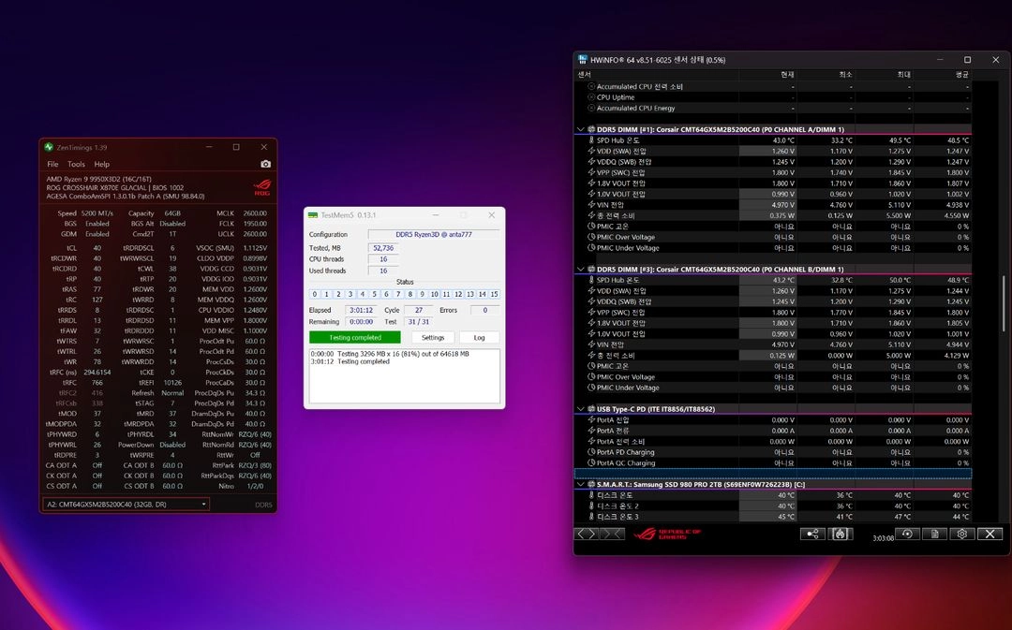Image resolution: width=1012 pixels, height=630 pixels.
Task: Select the 디스크 온도 3 sensor row
Action: pos(773,517)
